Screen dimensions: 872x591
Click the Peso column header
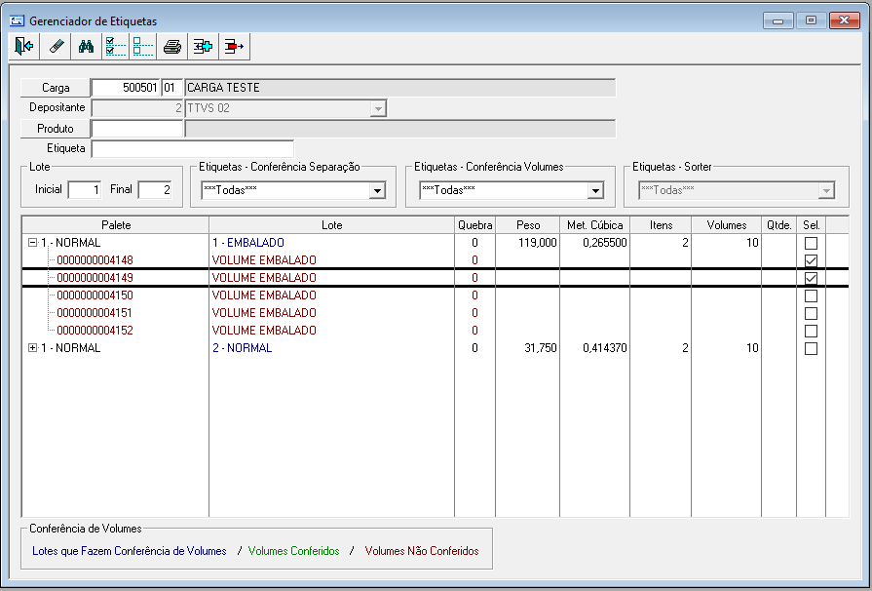pos(528,225)
